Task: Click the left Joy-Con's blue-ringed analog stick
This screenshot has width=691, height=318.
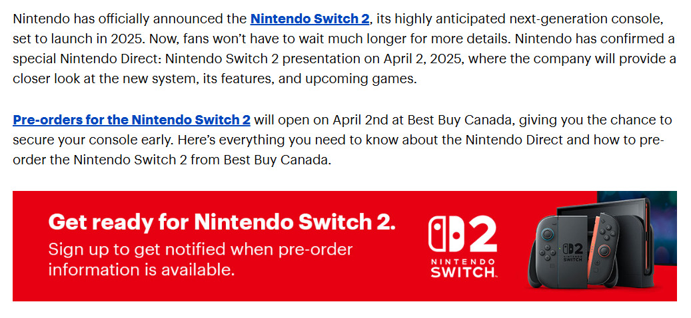Action: tap(546, 234)
